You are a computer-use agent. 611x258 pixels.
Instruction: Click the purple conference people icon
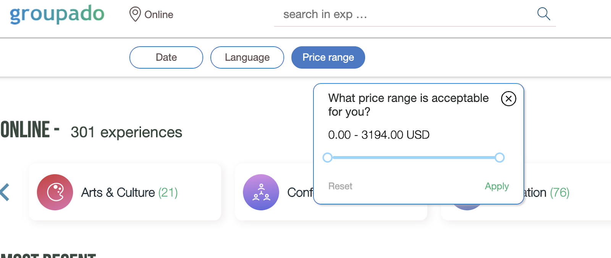click(261, 192)
